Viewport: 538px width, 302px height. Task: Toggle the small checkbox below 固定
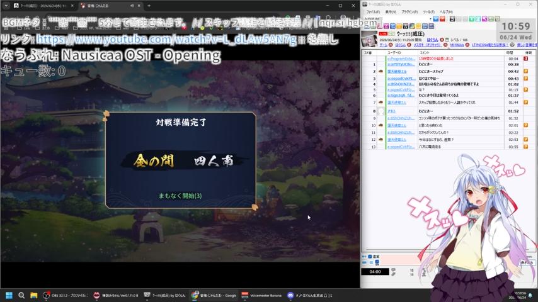point(377,262)
